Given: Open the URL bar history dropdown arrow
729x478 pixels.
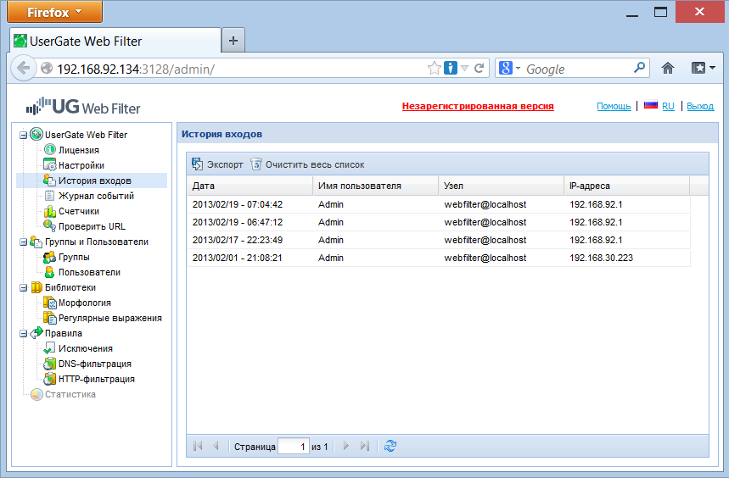Looking at the screenshot, I should click(464, 69).
